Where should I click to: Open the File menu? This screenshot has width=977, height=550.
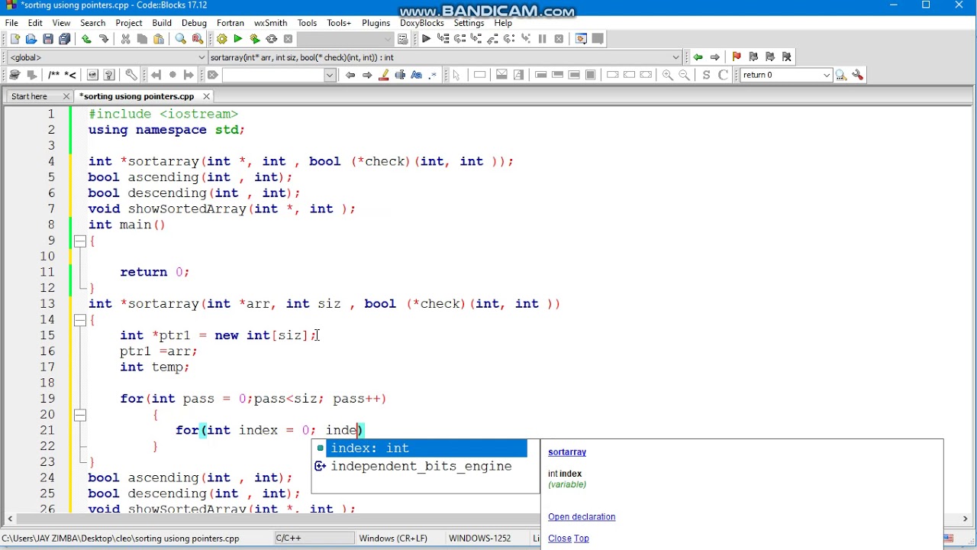[x=11, y=23]
